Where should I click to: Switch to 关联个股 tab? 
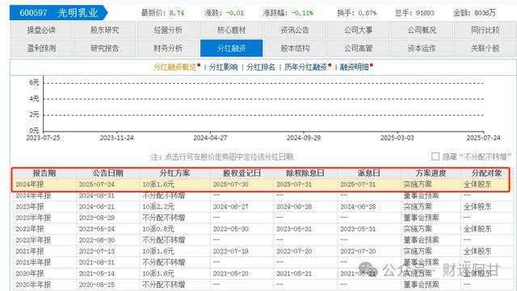click(485, 48)
